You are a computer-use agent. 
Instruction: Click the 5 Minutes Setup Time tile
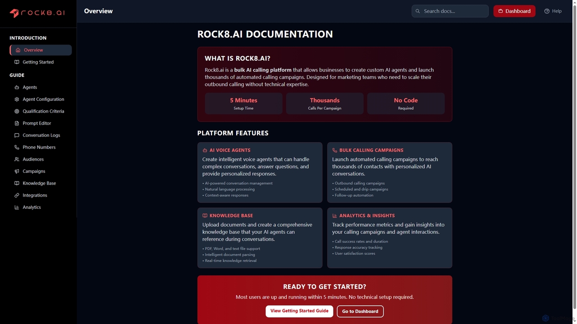click(x=243, y=103)
